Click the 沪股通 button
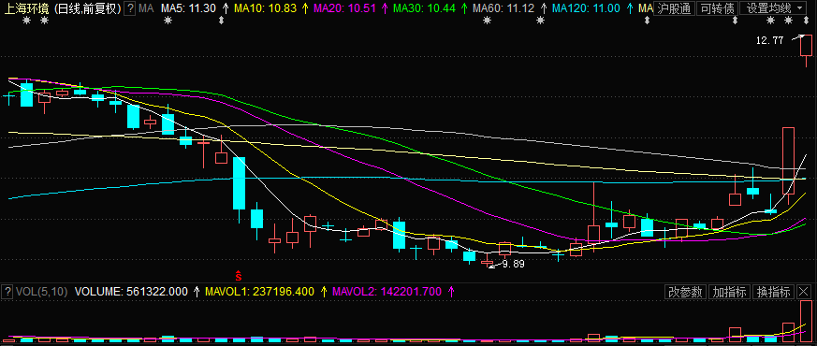This screenshot has height=346, width=817. click(673, 7)
